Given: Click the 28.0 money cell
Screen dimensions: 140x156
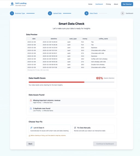Looking at the screenshot, I should 83,65.
